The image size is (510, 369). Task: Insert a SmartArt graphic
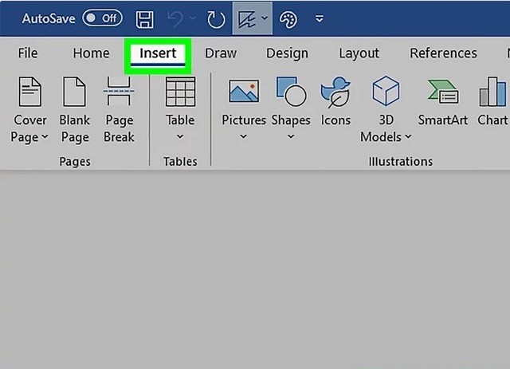[x=444, y=104]
